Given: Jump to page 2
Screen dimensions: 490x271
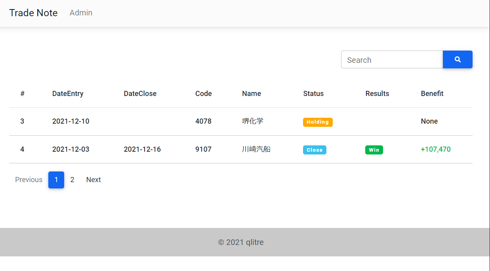Looking at the screenshot, I should click(x=72, y=180).
